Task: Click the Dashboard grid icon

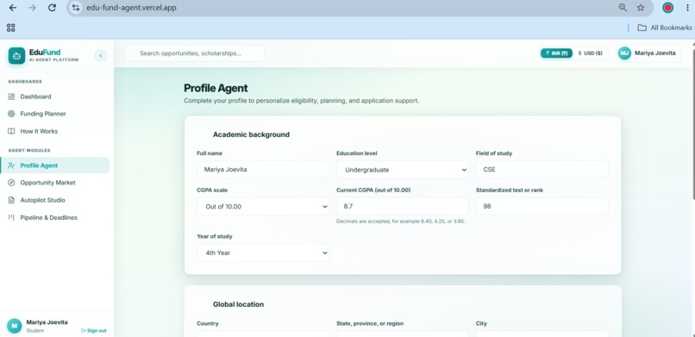Action: (11, 97)
